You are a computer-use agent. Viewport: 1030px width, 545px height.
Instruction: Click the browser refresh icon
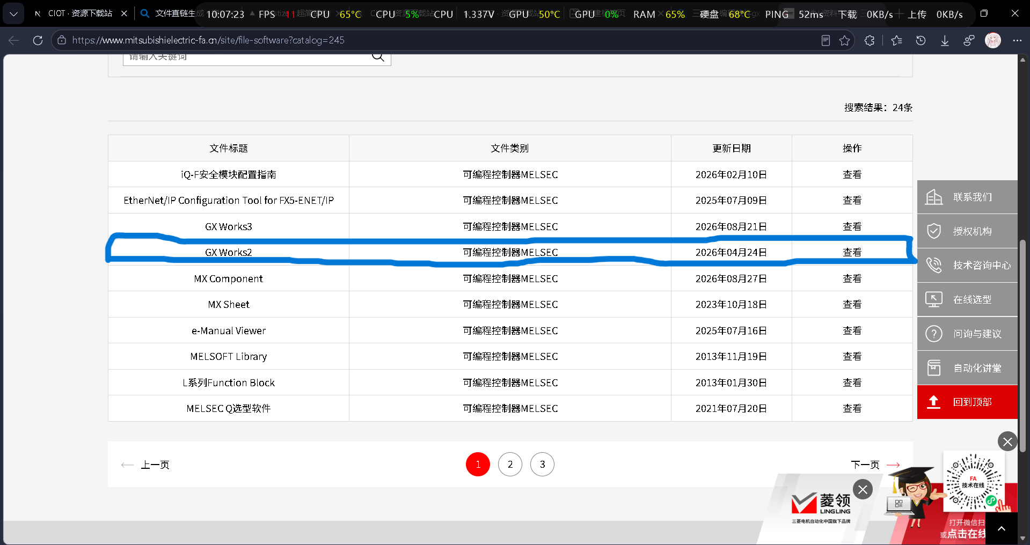pos(38,40)
